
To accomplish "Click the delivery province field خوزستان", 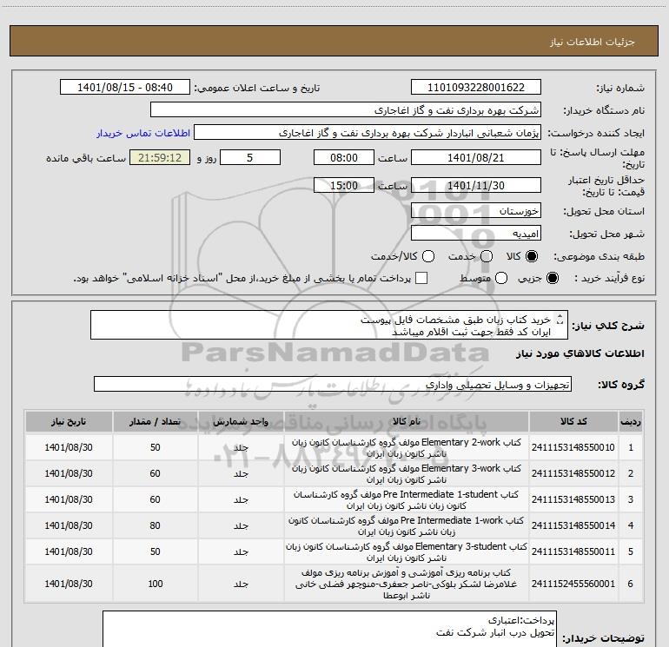I will [x=476, y=211].
